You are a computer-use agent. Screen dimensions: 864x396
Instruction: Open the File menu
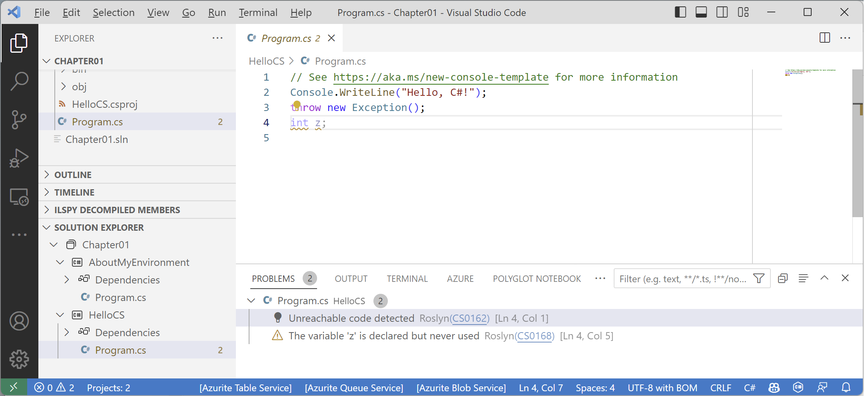[x=42, y=12]
